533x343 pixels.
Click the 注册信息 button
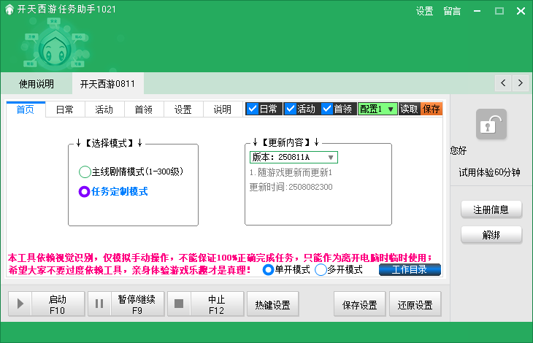(x=491, y=209)
